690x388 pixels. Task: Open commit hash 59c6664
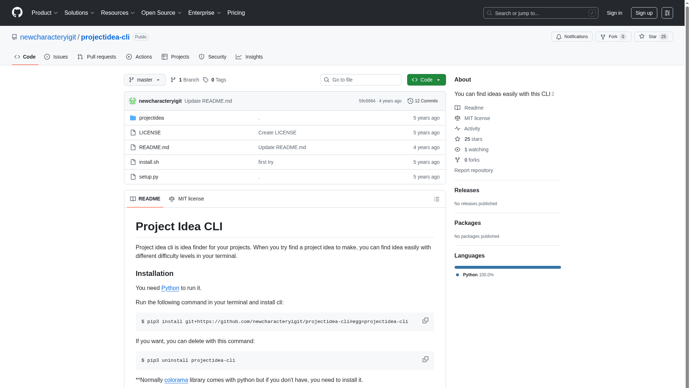(x=367, y=101)
